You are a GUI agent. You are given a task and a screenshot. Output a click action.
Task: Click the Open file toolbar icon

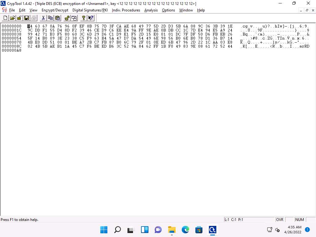tap(12, 18)
